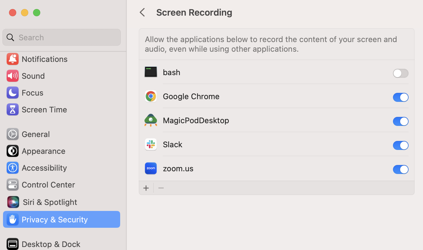
Task: Click the Slack app icon
Action: click(x=151, y=144)
